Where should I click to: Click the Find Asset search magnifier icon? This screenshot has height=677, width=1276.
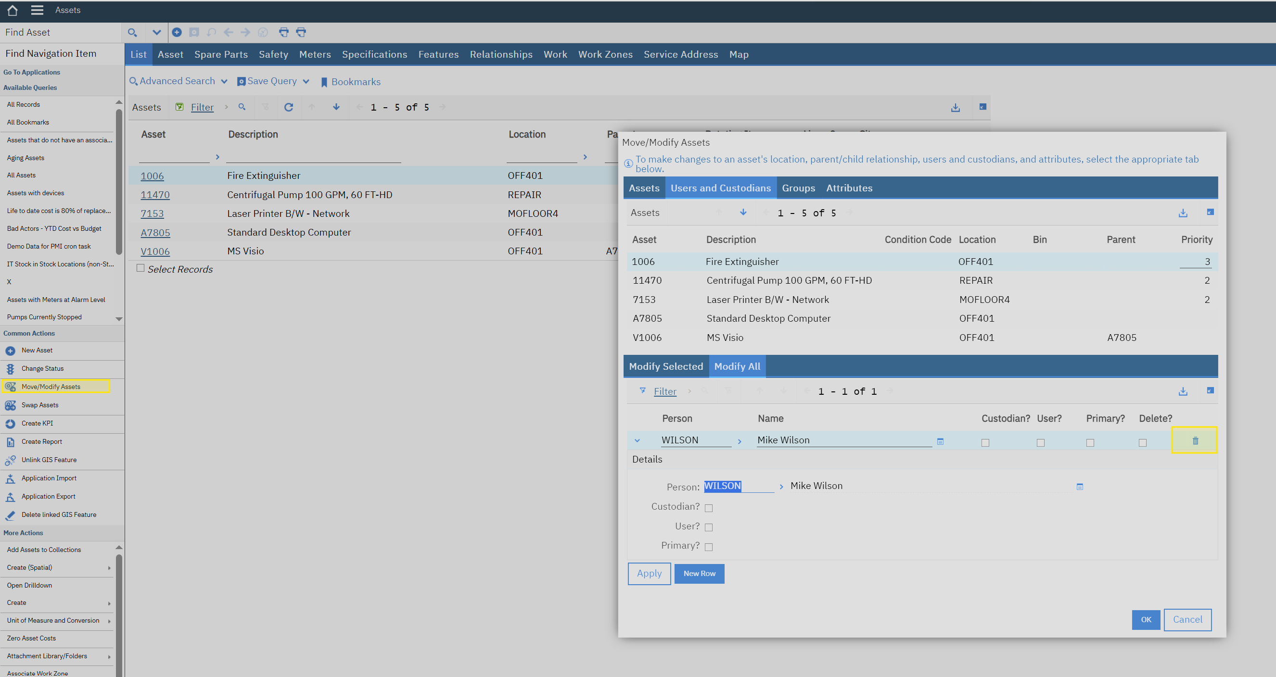132,33
